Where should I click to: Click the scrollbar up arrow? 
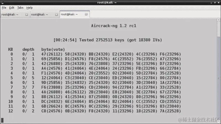[x=219, y=20]
